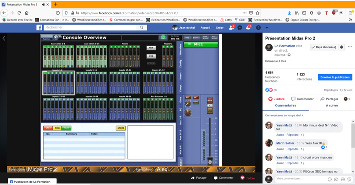Open the Firefox account icon
The height and width of the screenshot is (185, 355).
312,13
